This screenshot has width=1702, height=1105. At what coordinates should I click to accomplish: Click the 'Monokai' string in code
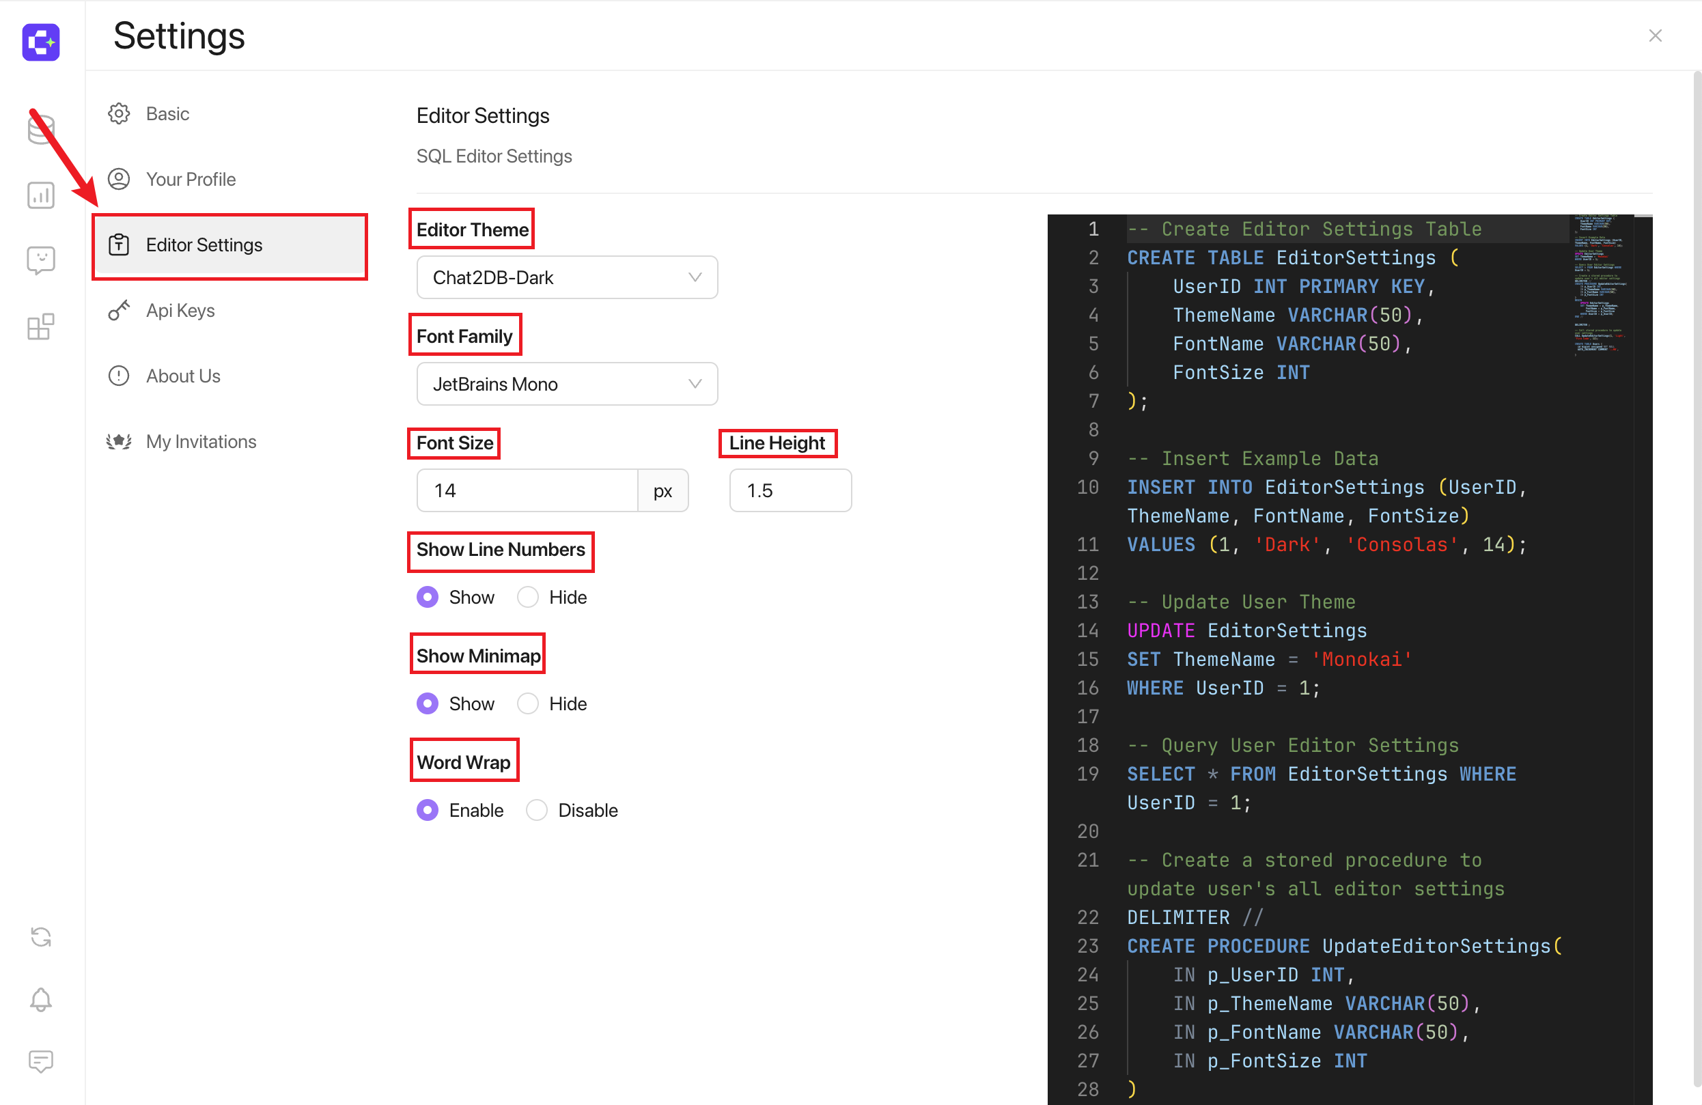click(x=1361, y=660)
